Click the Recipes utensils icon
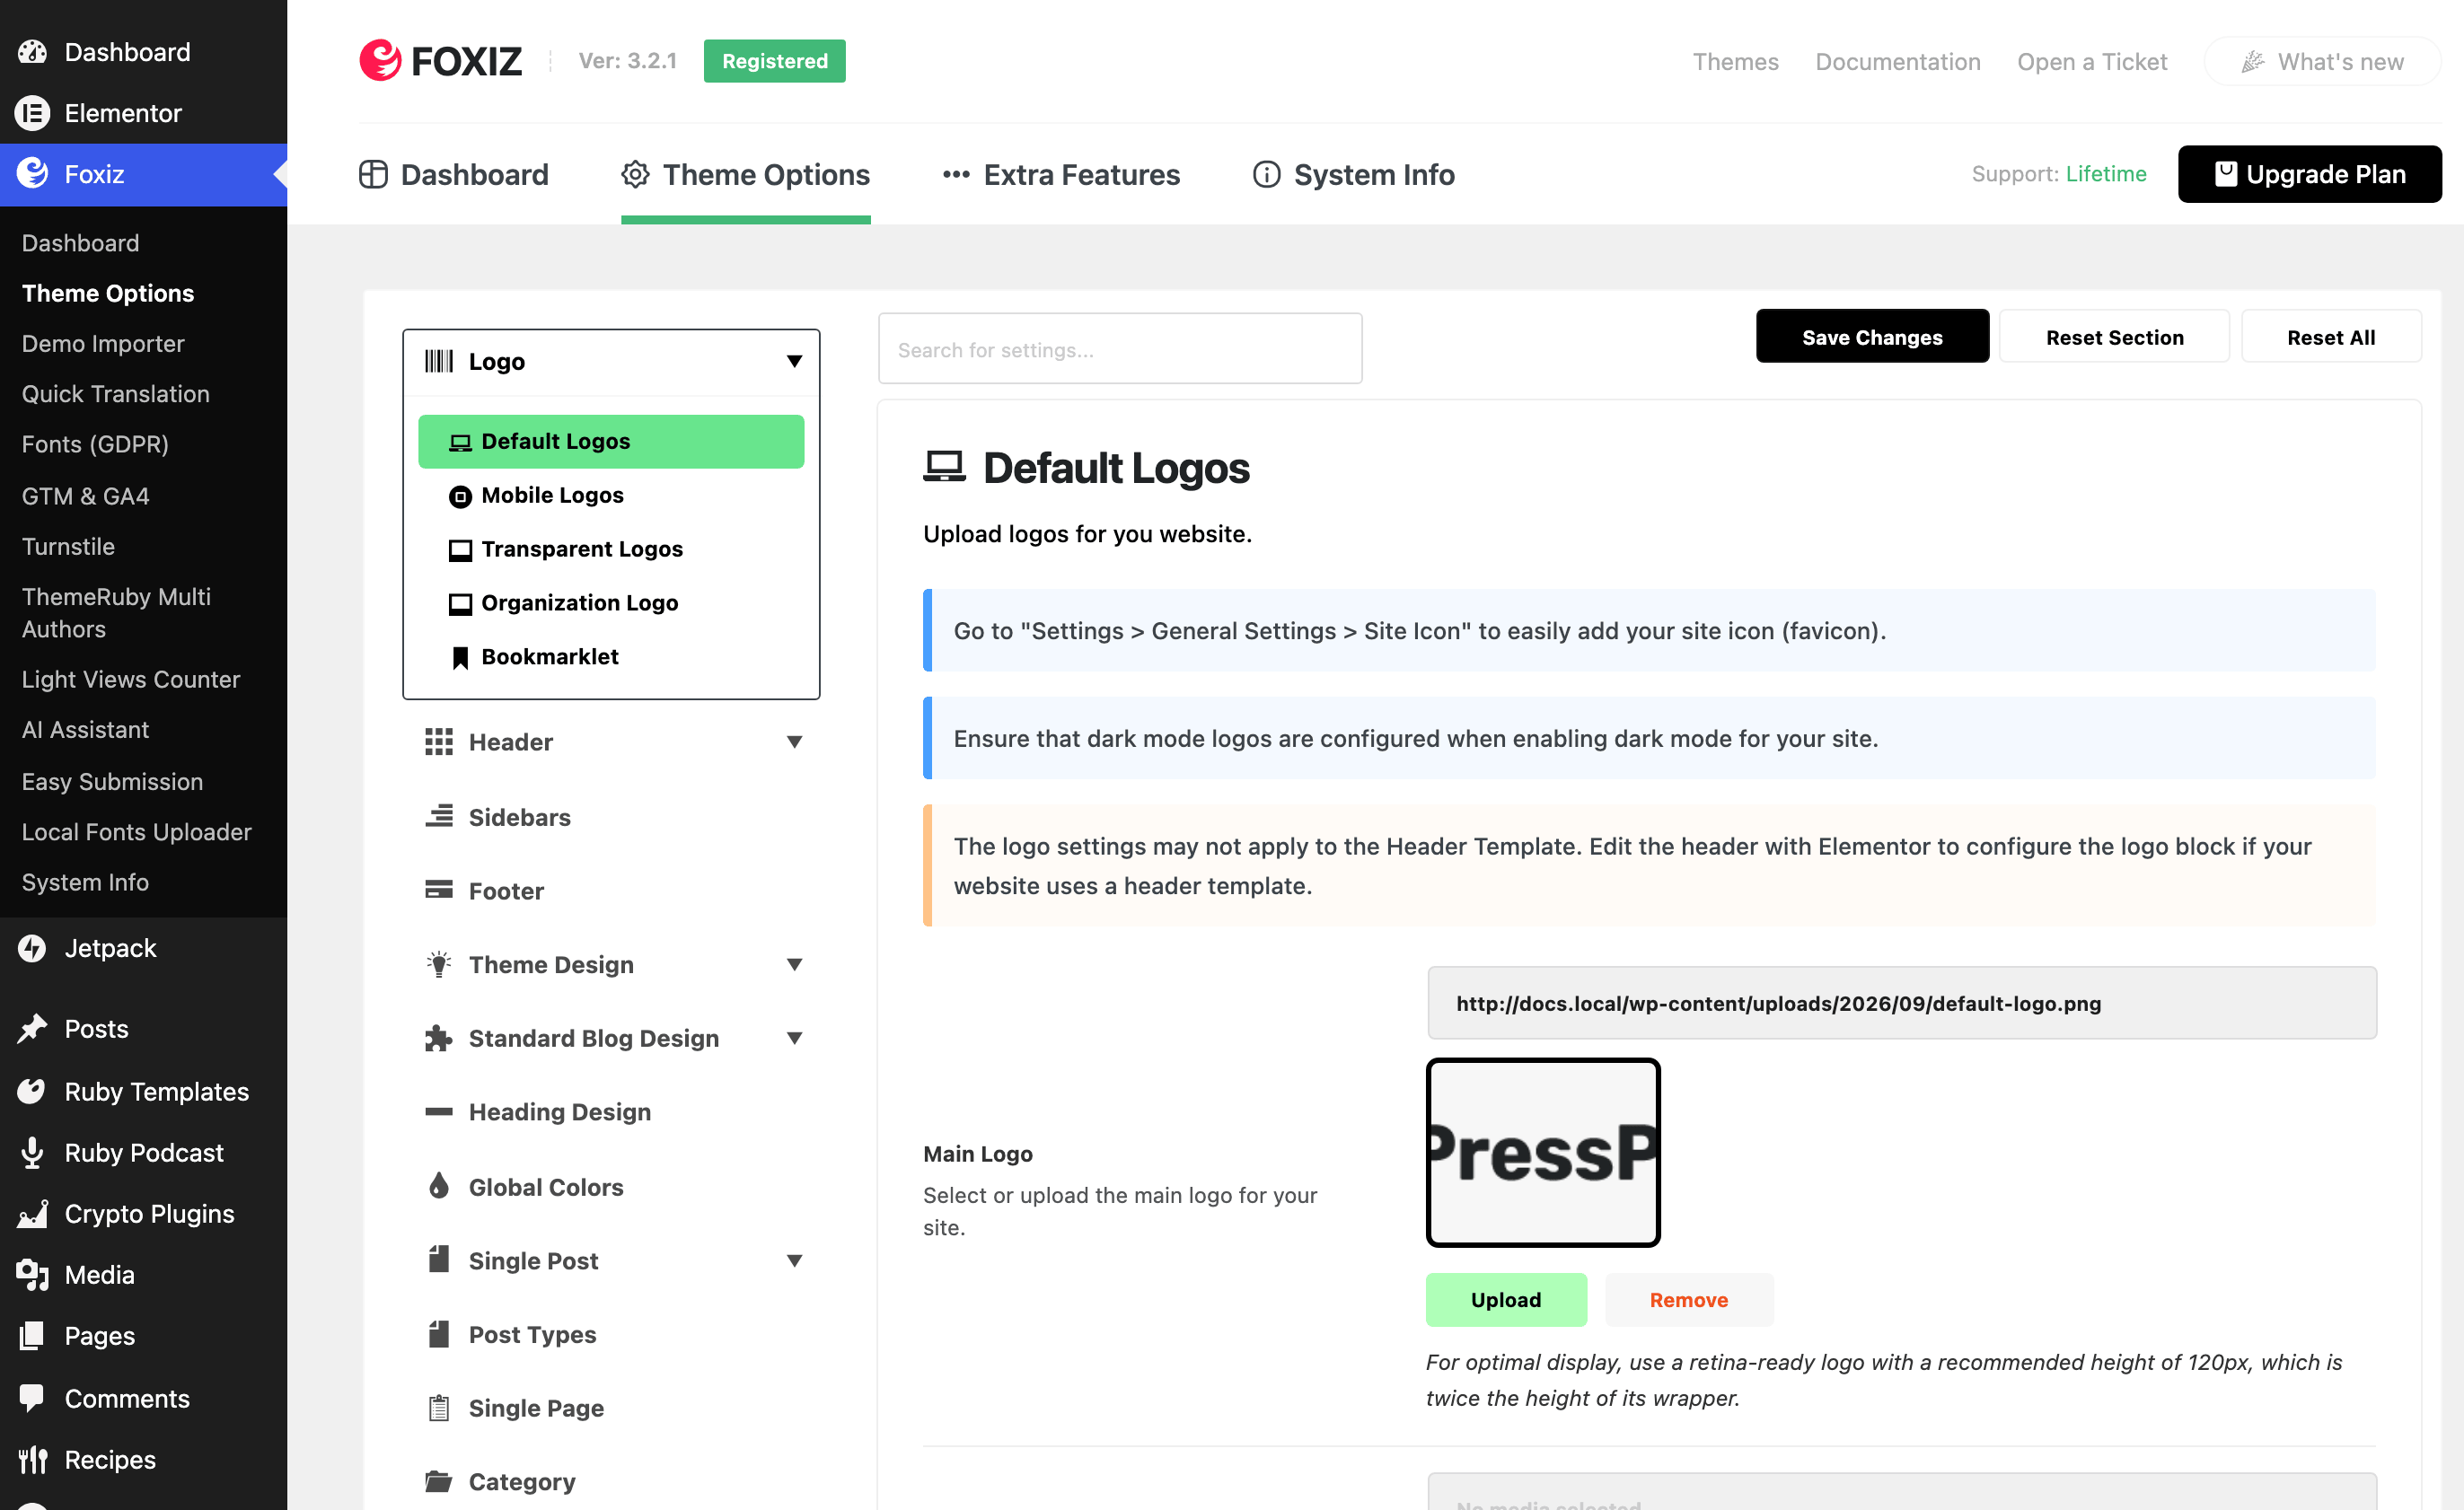Screen dimensions: 2464x1510 pyautogui.click(x=32, y=1459)
